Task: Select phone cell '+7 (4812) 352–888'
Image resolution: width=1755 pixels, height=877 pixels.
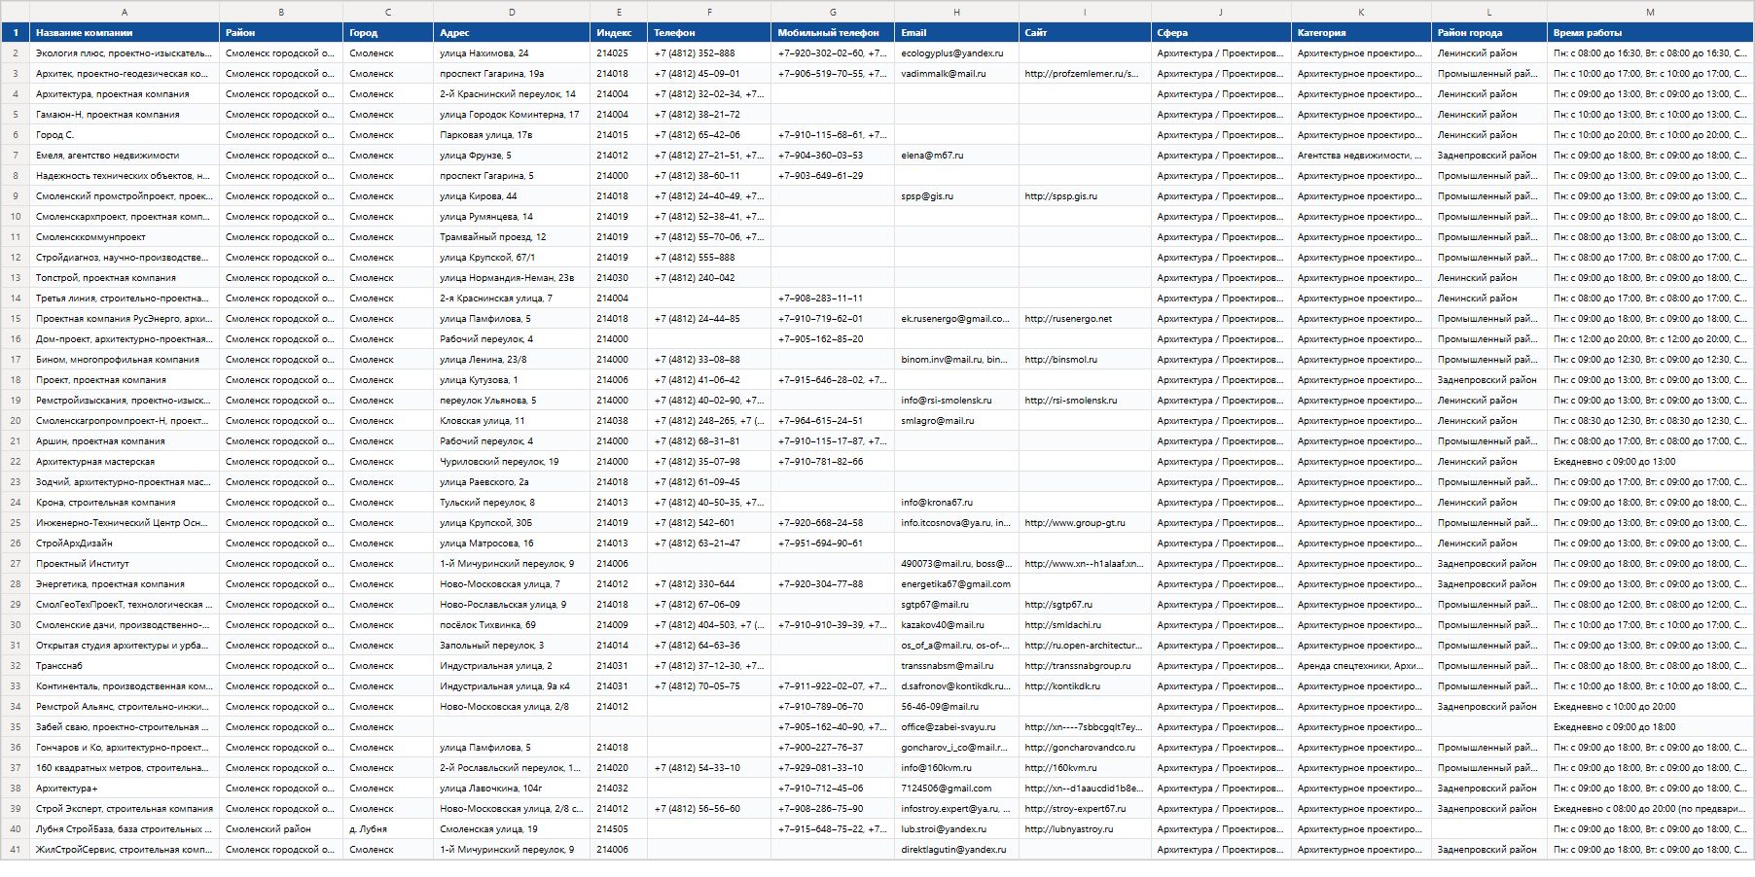Action: pyautogui.click(x=709, y=53)
